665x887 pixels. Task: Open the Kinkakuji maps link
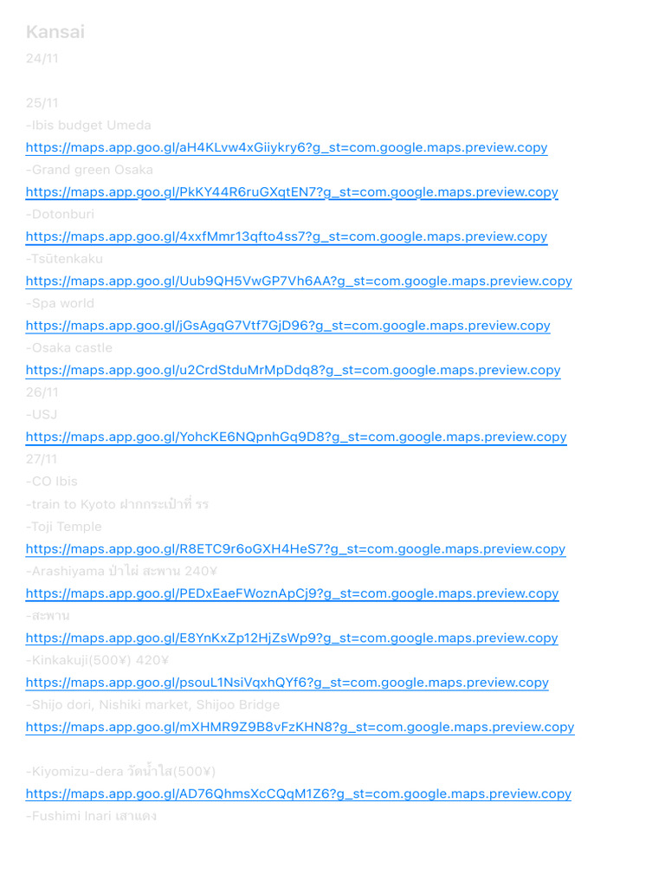point(287,683)
